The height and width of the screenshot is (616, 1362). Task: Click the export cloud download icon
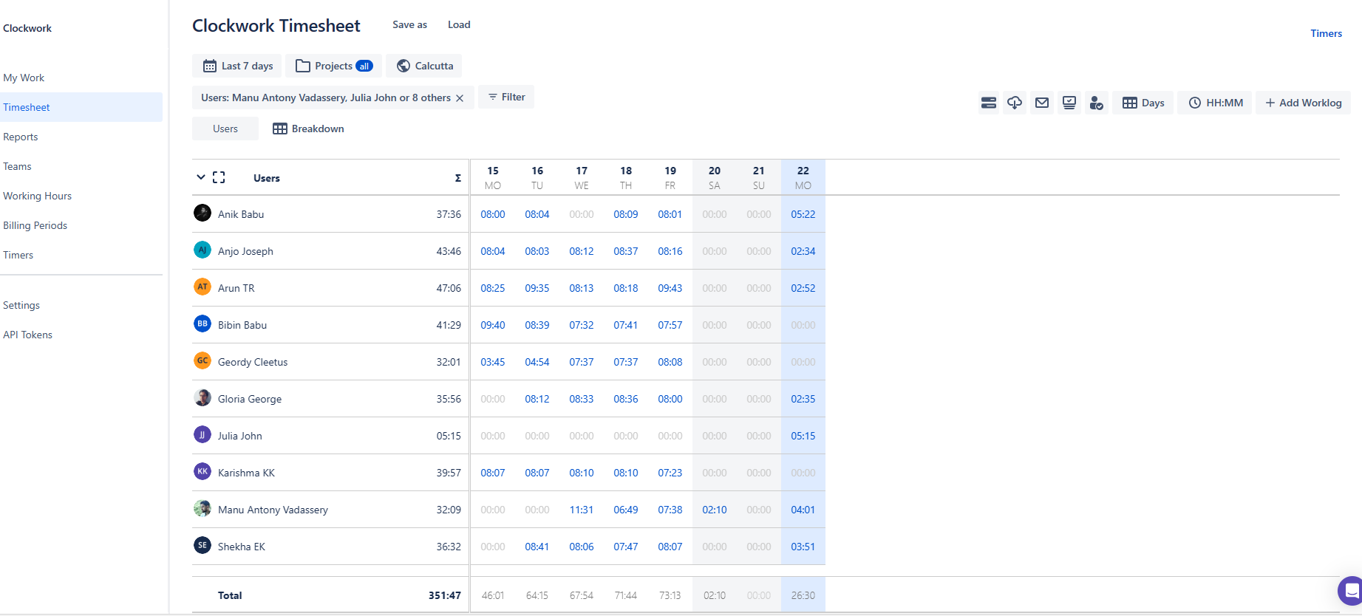[1015, 103]
